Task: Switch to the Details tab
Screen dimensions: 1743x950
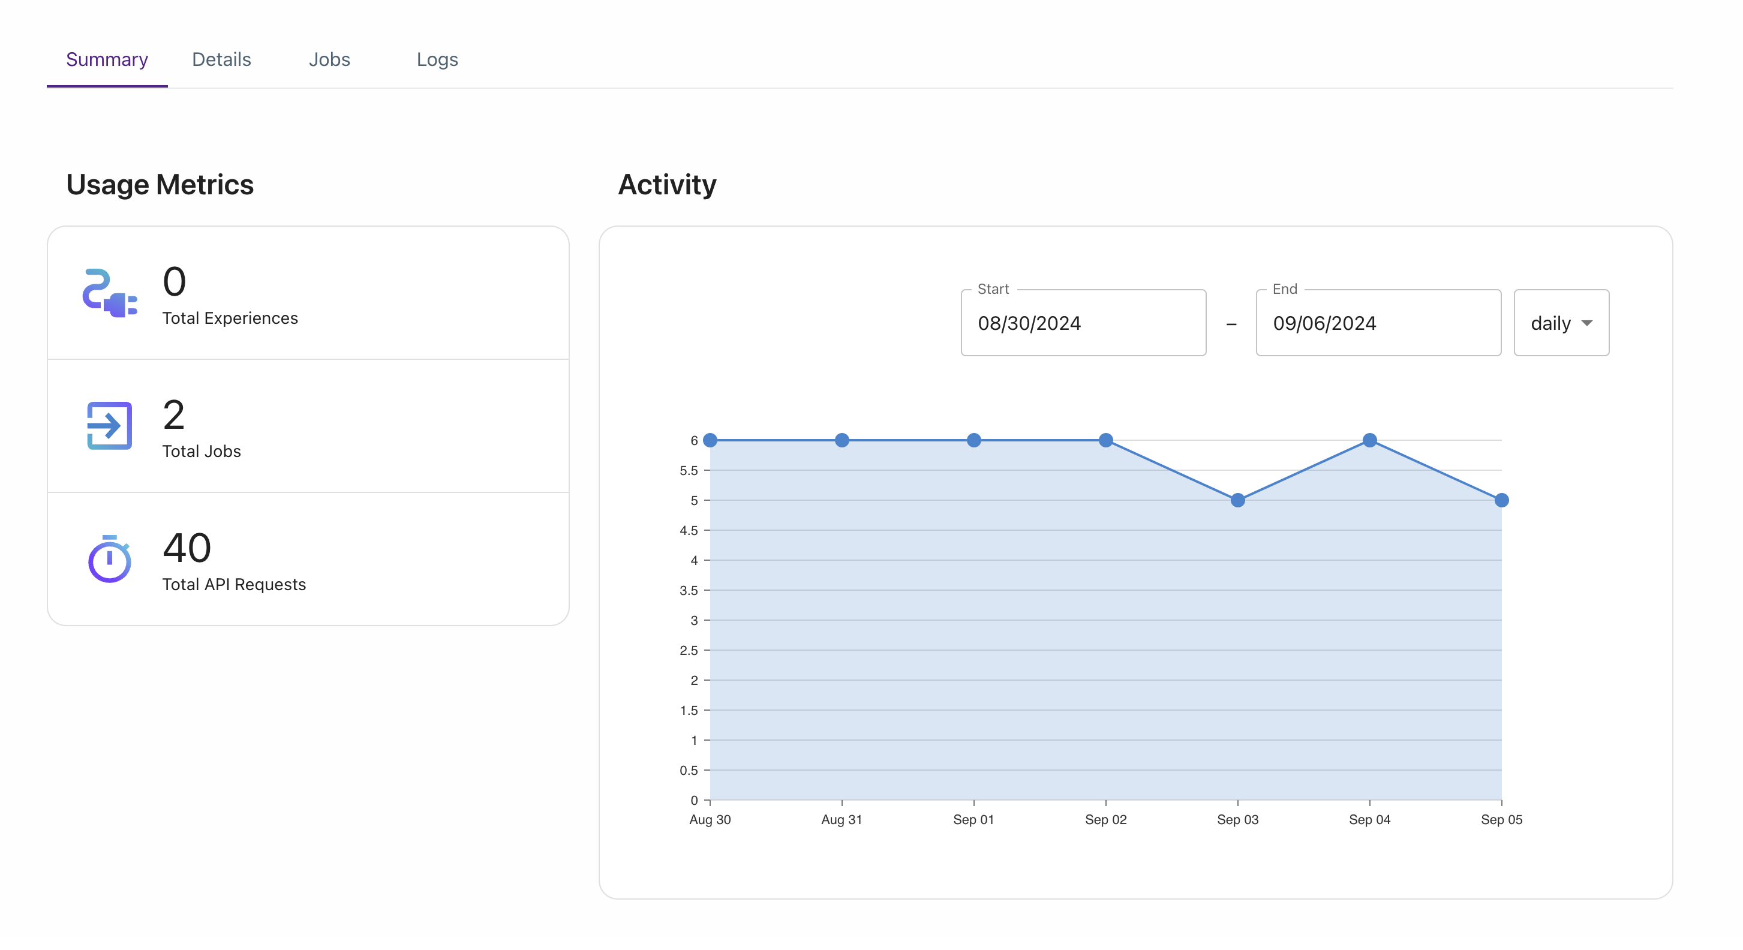Action: pyautogui.click(x=221, y=59)
